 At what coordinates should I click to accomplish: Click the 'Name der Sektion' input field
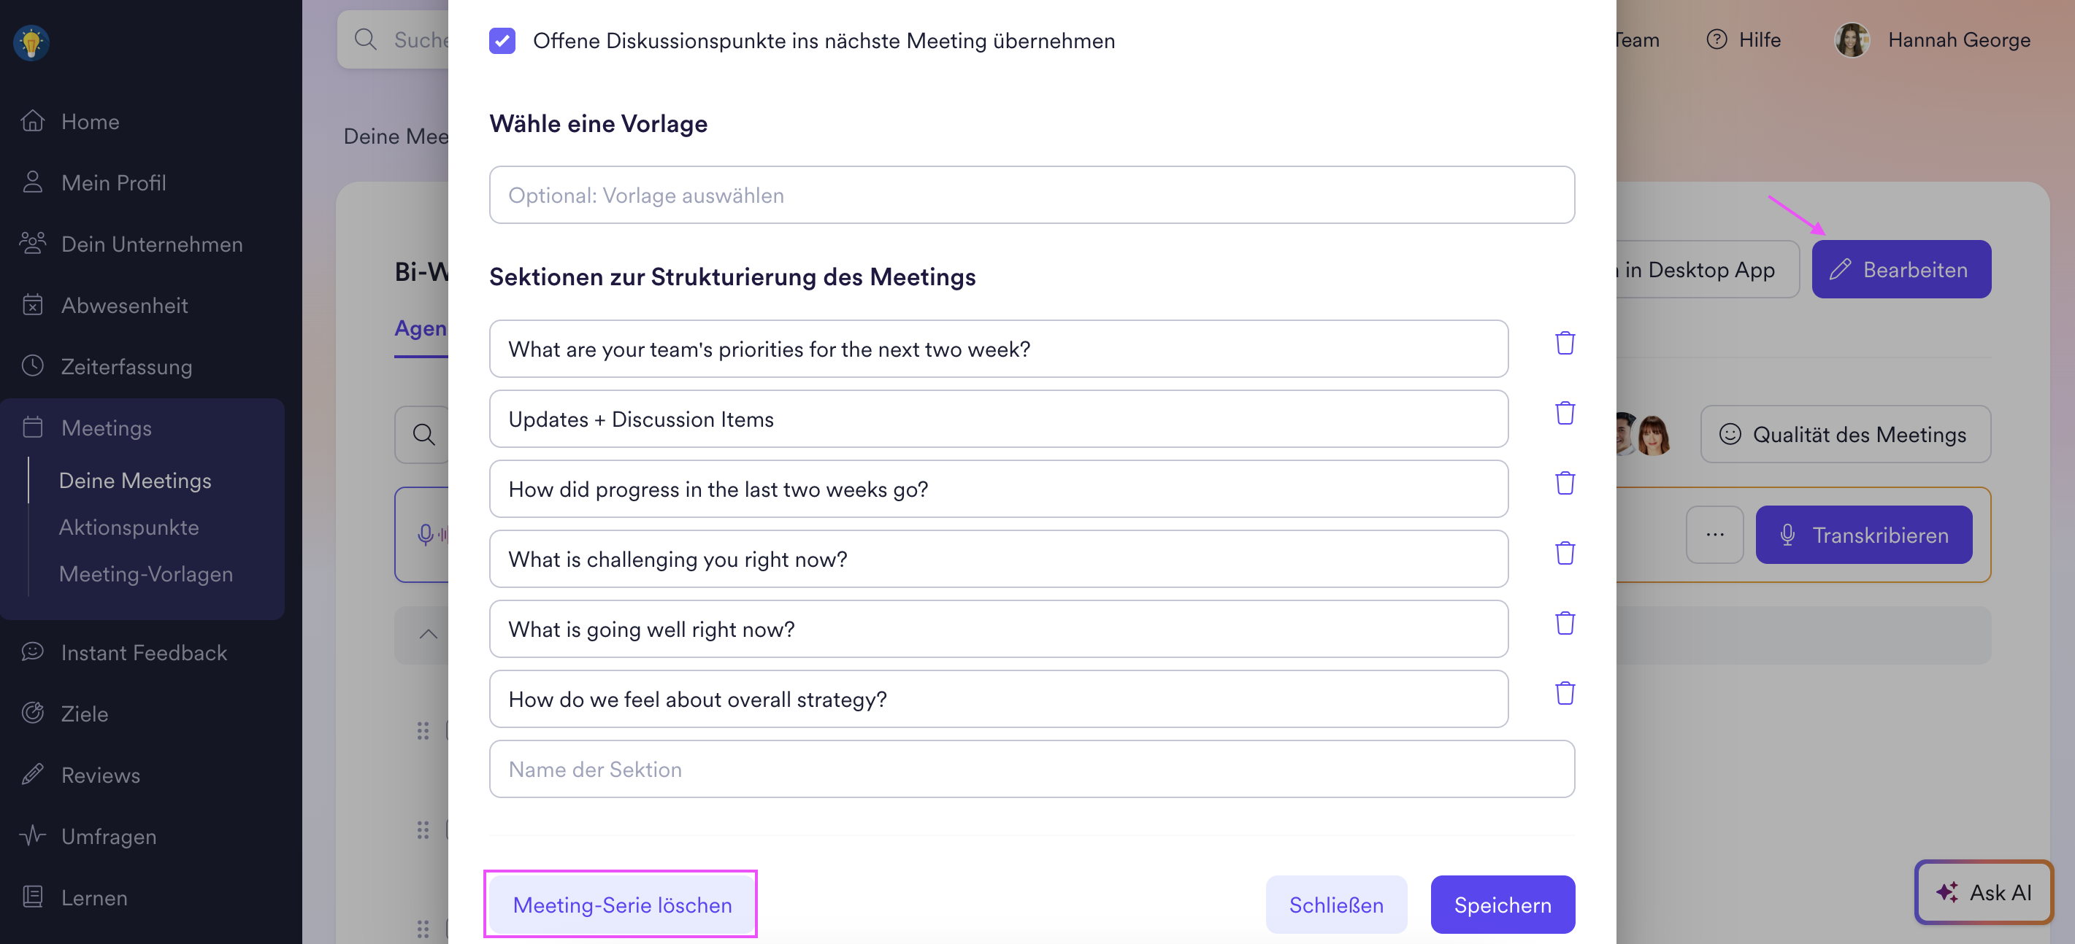(x=1031, y=770)
